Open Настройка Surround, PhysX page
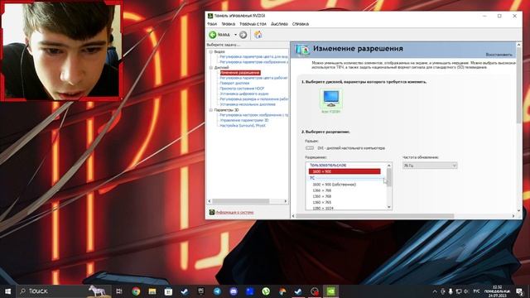Screen dimensions: 530x298 coord(243,125)
